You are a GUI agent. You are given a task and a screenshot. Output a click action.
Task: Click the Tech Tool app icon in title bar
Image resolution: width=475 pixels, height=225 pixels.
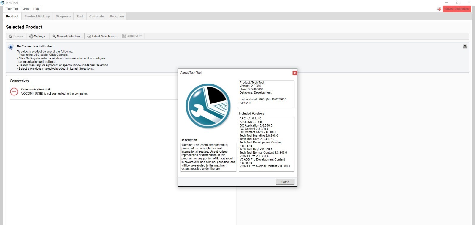2,3
